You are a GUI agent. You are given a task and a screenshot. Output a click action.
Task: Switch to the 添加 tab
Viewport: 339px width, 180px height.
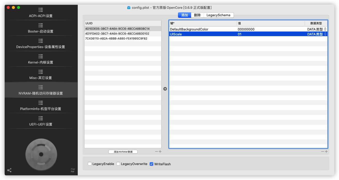tap(185, 15)
